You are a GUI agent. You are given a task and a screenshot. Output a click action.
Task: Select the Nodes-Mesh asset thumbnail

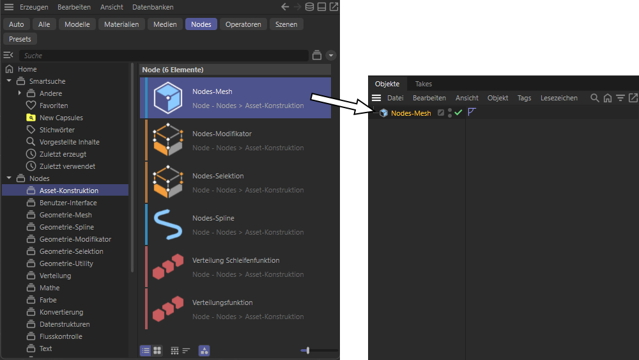point(168,98)
